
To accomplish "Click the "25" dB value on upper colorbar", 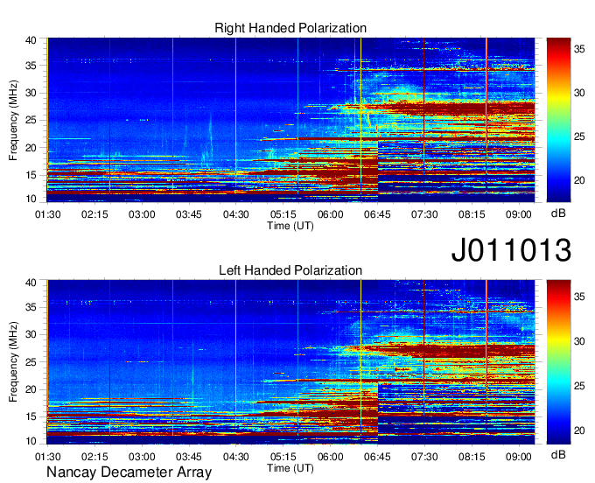I will (579, 136).
